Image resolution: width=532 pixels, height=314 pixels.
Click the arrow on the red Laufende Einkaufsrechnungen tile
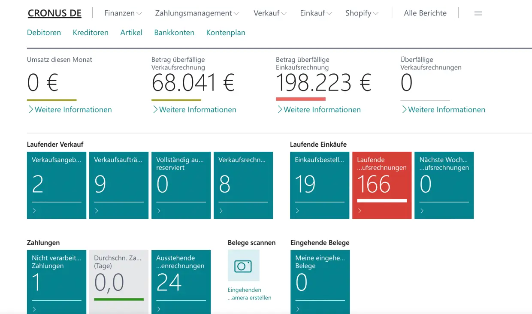coord(360,211)
